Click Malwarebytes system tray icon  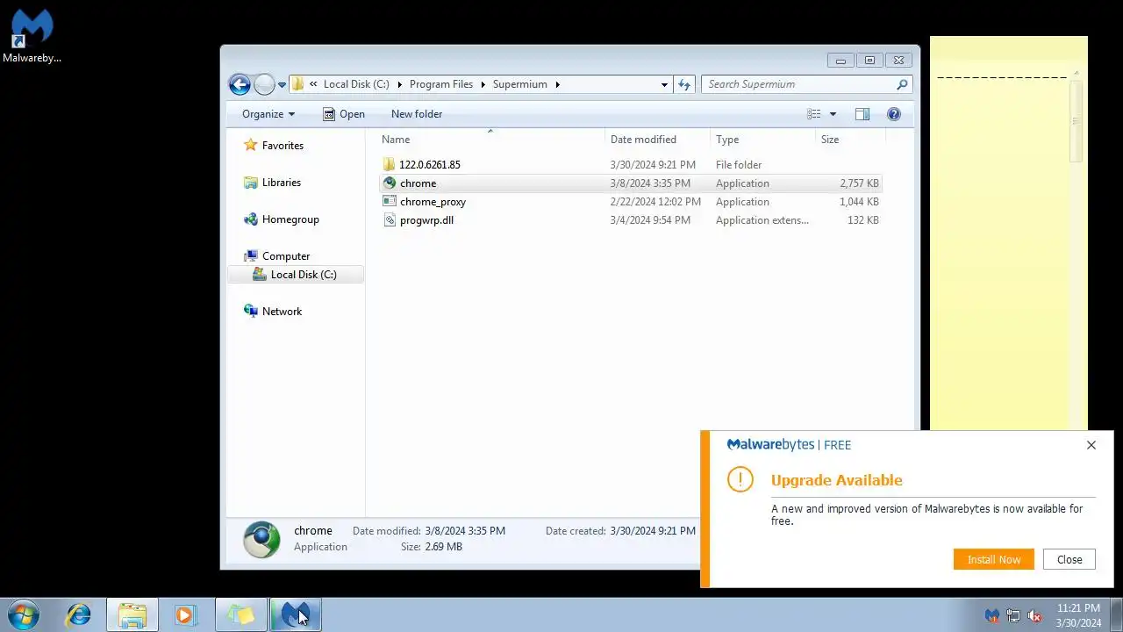(992, 615)
